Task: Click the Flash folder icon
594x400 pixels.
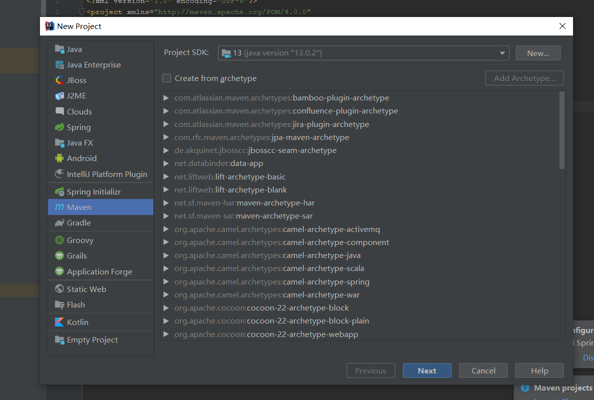Action: click(x=59, y=305)
